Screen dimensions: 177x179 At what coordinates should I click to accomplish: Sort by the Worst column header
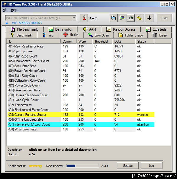point(84,41)
